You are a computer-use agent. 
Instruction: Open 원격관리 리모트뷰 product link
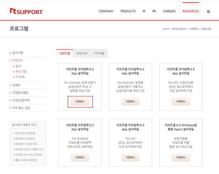click(25, 139)
